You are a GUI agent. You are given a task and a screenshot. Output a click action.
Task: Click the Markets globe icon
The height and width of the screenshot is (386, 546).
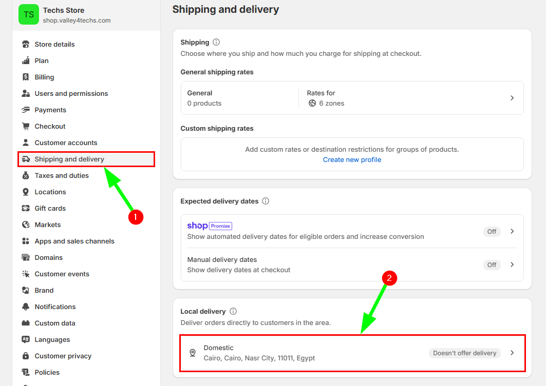click(26, 225)
